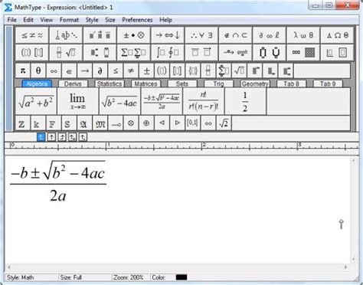Insert theta symbol from small bar
363x285 pixels.
38,70
